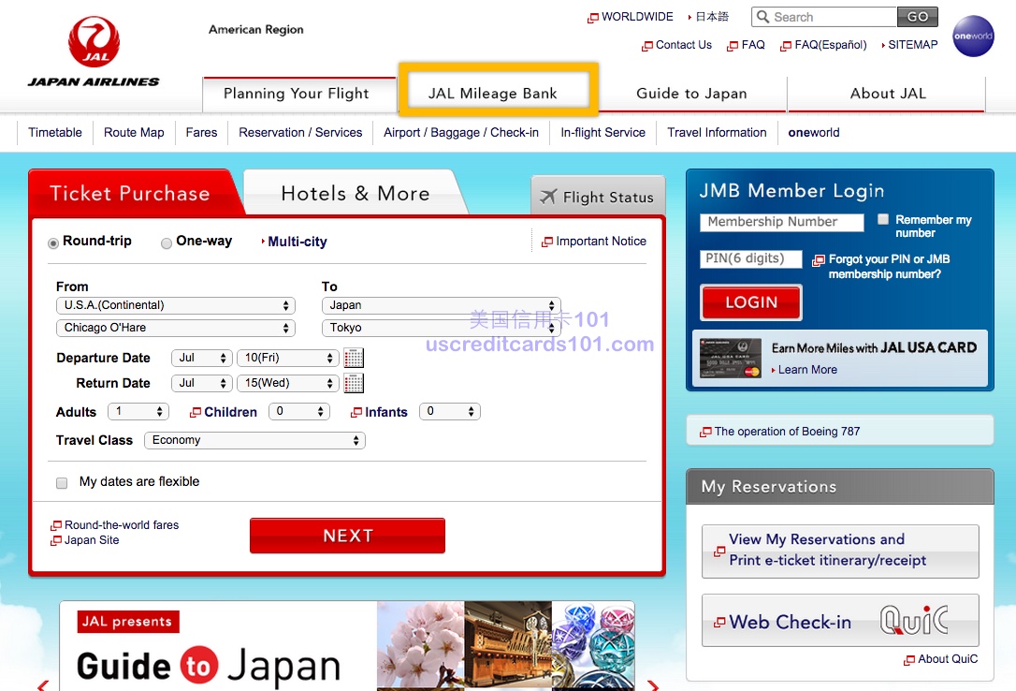The width and height of the screenshot is (1016, 691).
Task: Check the Remember my number box
Action: [883, 219]
